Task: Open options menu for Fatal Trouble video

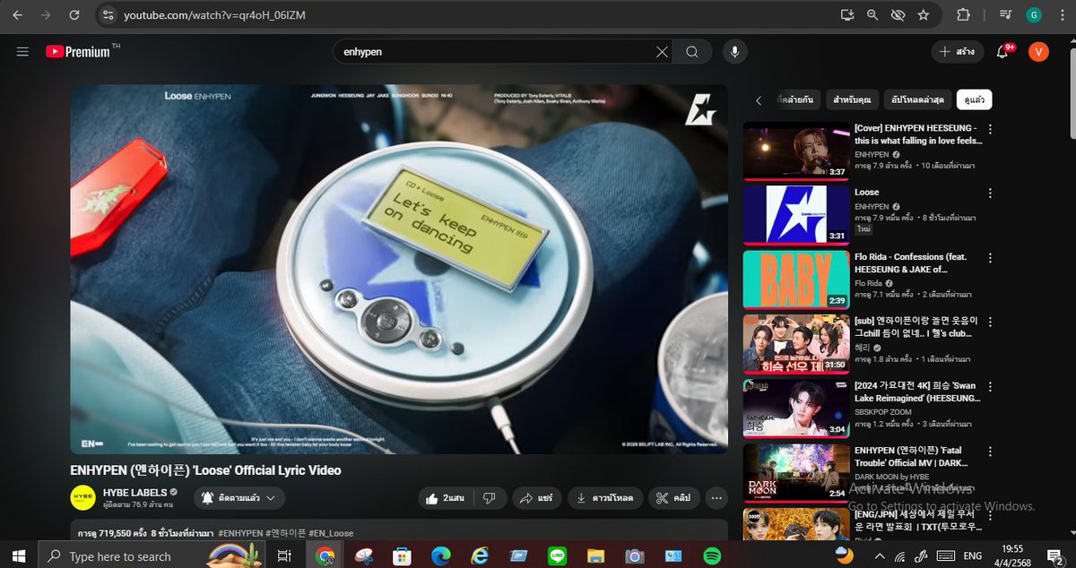Action: 990,451
